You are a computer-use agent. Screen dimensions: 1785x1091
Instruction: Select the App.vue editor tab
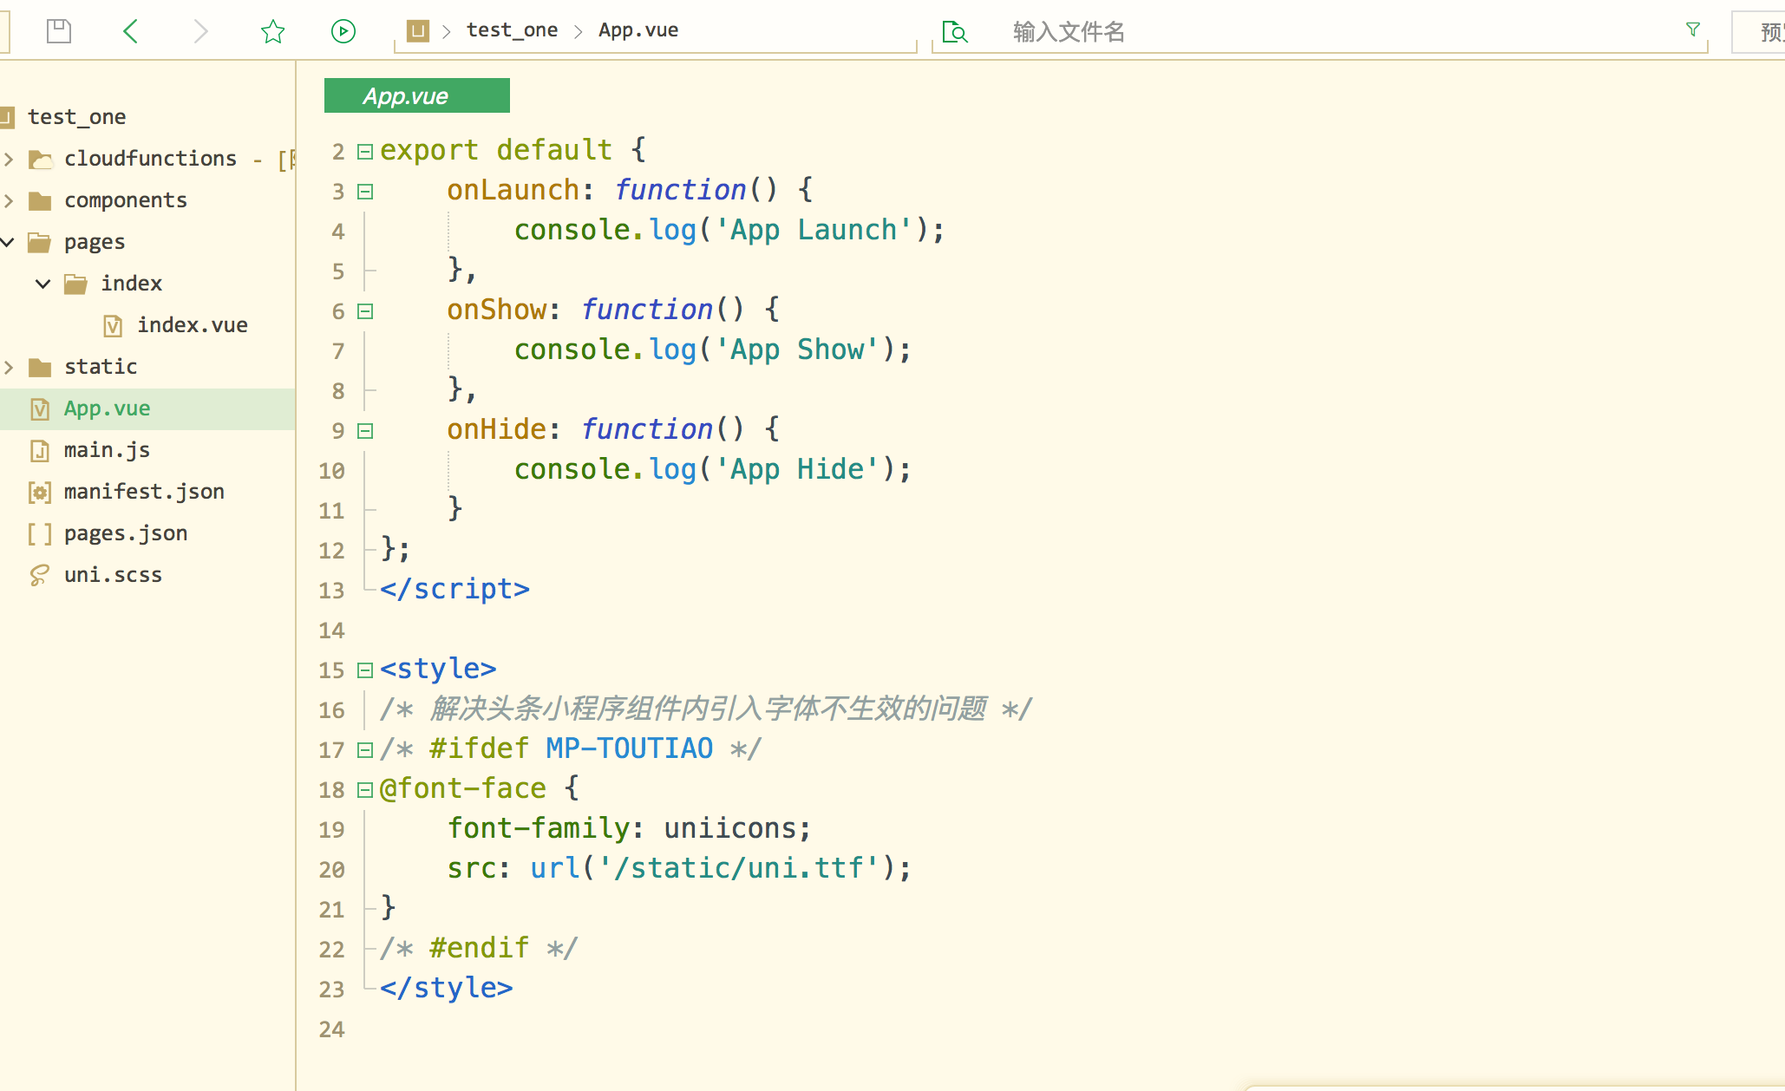416,95
